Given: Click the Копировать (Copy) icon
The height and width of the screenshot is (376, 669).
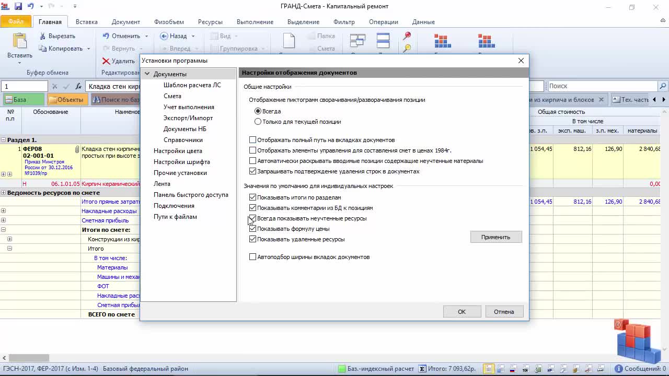Looking at the screenshot, I should click(43, 49).
